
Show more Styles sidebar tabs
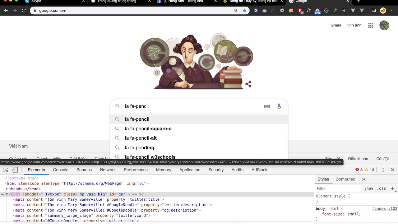[x=363, y=179]
